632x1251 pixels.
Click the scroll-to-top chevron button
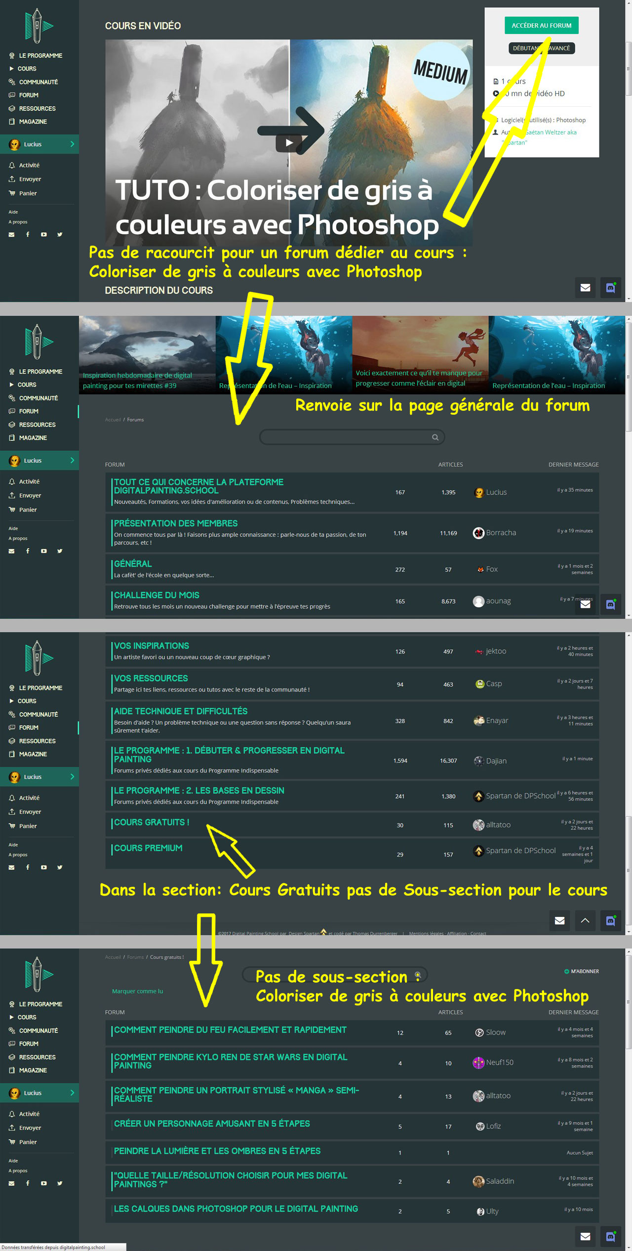coord(585,920)
